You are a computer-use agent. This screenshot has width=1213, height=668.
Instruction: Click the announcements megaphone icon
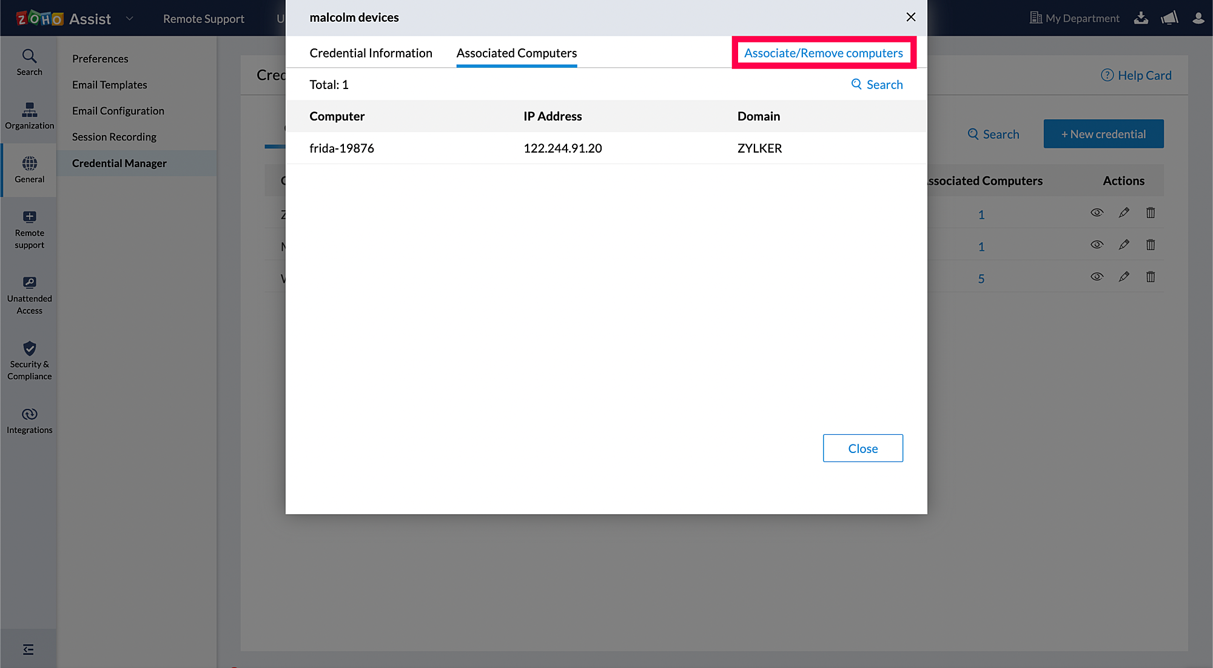(1169, 18)
